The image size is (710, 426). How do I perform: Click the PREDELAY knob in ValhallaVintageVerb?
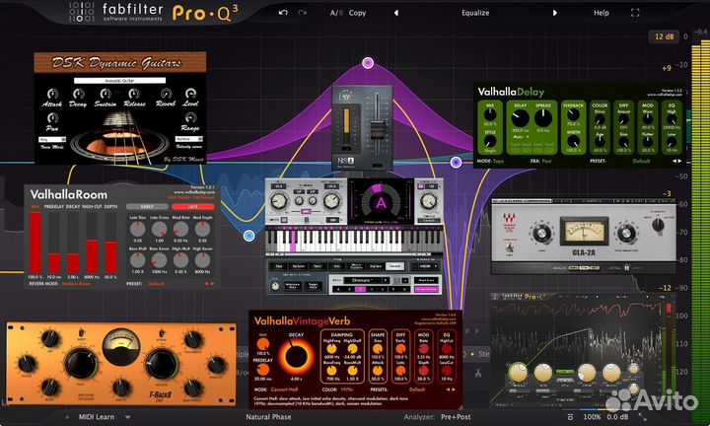click(262, 370)
